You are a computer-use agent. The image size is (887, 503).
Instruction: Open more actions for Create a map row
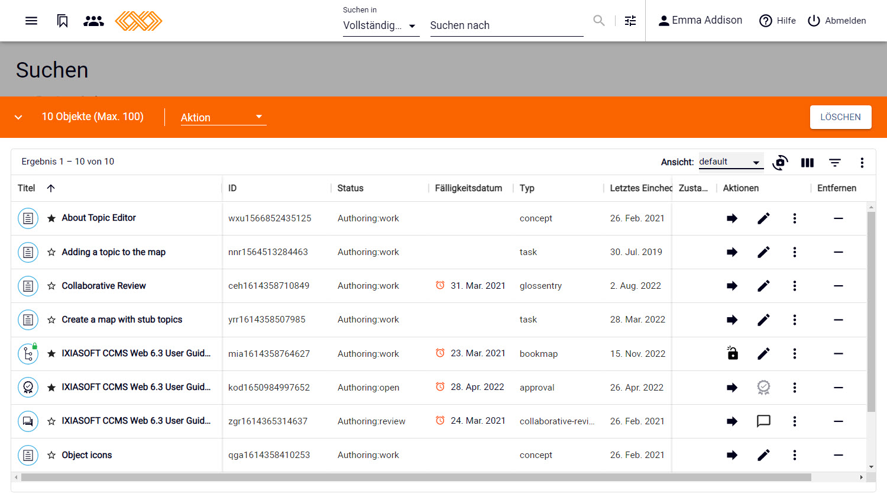795,320
